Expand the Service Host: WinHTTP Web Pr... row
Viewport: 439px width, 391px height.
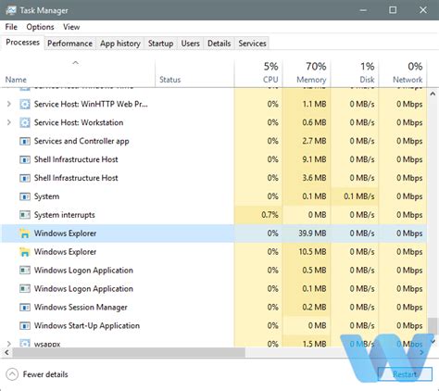click(9, 104)
